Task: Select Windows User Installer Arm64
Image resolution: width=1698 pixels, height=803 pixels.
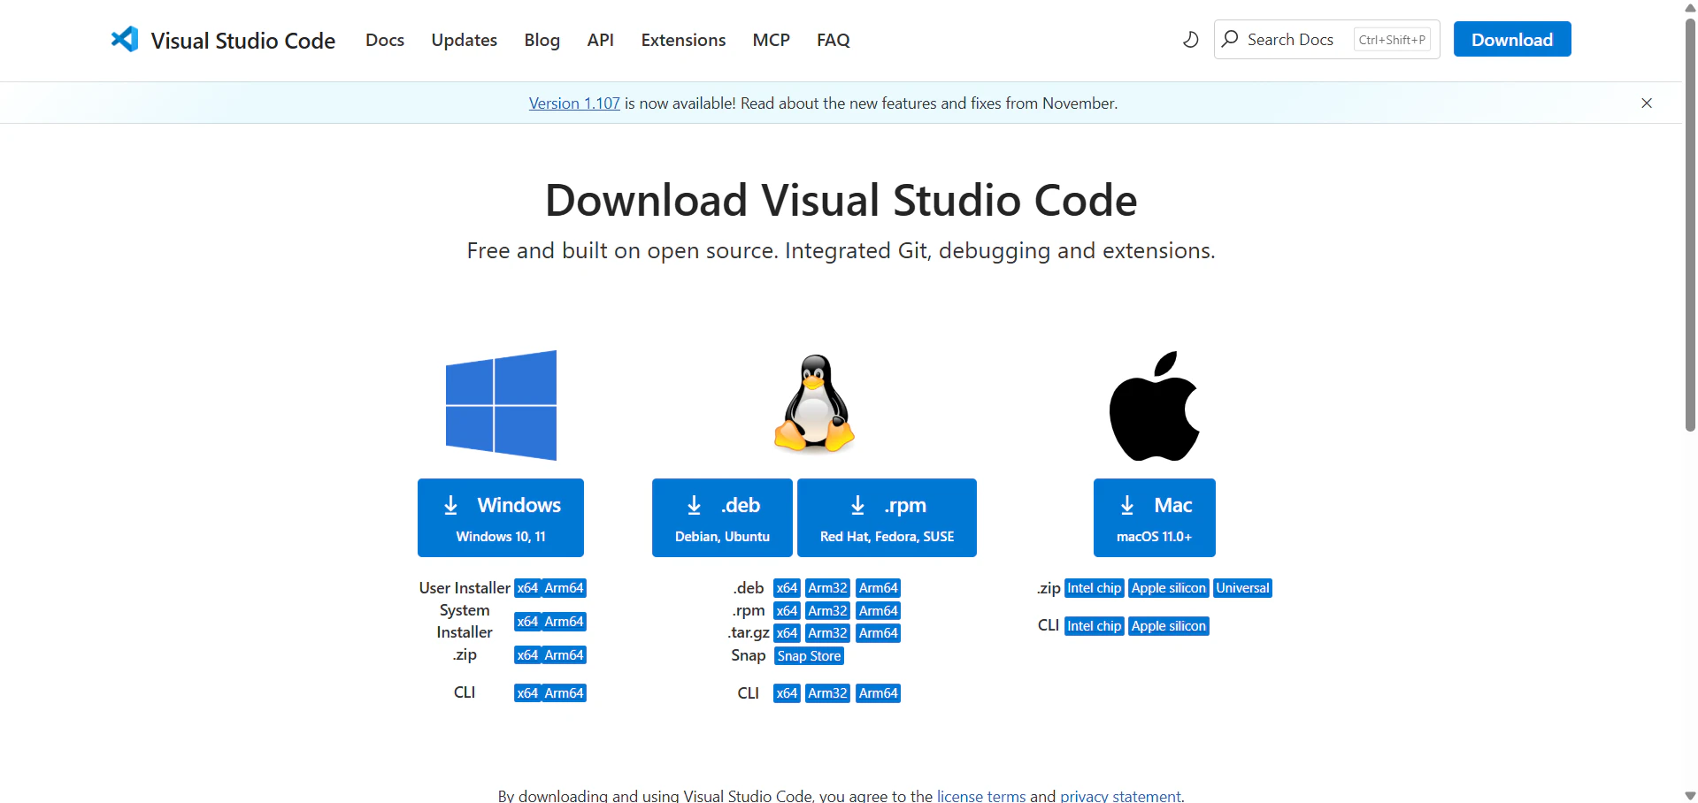Action: pos(565,588)
